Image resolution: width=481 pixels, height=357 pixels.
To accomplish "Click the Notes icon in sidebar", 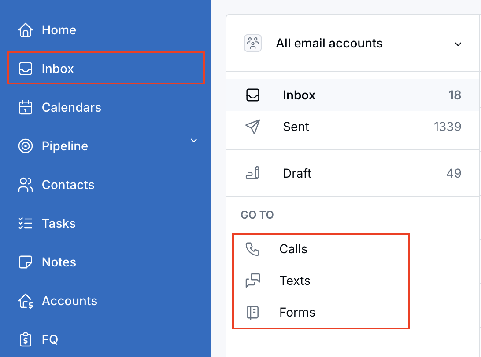I will pos(26,262).
